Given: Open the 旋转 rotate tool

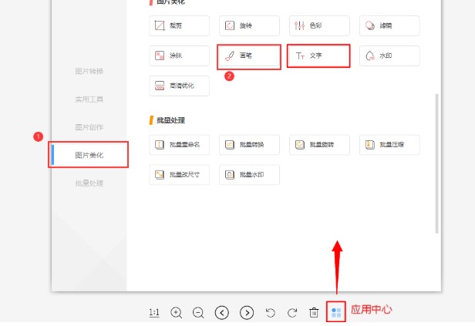Looking at the screenshot, I should pos(249,25).
